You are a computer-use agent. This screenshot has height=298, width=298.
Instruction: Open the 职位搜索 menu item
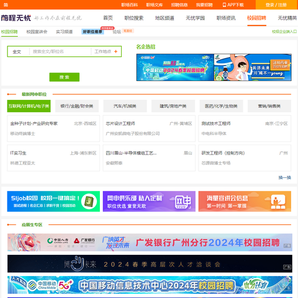click(x=134, y=18)
